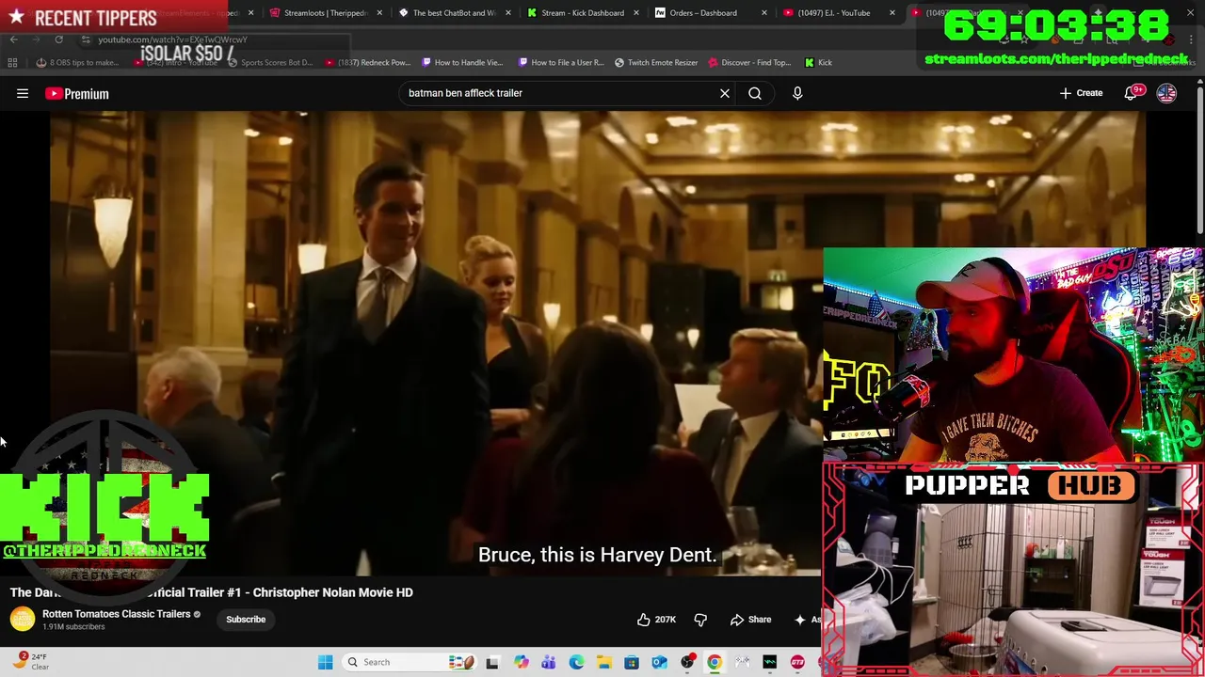The height and width of the screenshot is (677, 1205).
Task: Like the video with thumbs up
Action: tap(656, 620)
